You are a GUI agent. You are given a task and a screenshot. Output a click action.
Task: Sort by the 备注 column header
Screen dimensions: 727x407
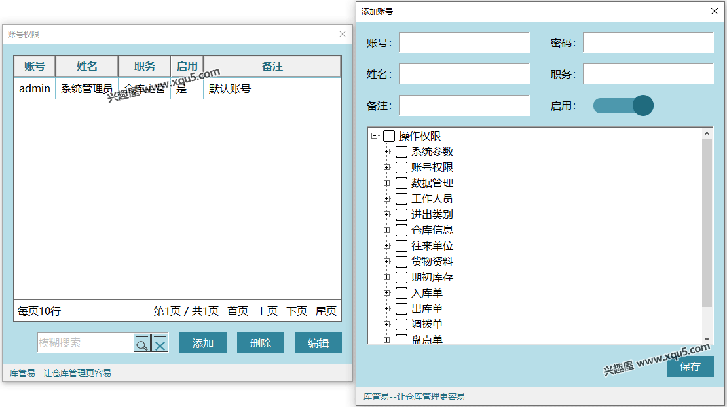coord(272,66)
